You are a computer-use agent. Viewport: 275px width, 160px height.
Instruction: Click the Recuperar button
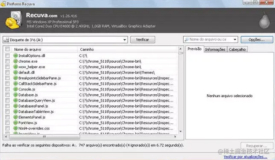pos(256,145)
